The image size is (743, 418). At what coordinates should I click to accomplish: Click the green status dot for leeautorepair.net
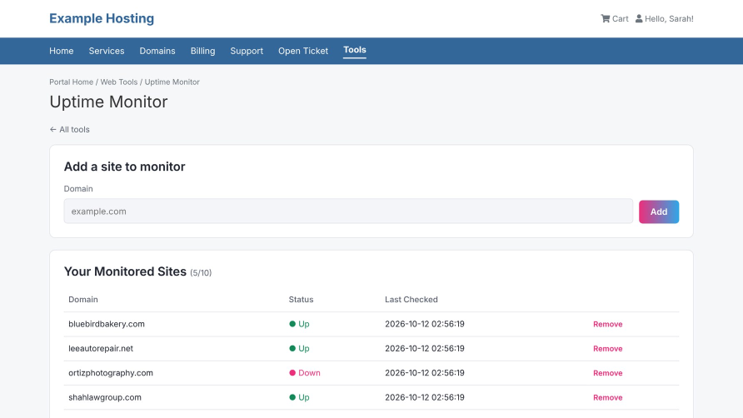(x=292, y=348)
